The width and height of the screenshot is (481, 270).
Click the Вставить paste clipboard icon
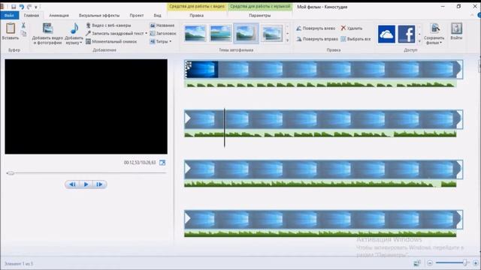pyautogui.click(x=11, y=28)
